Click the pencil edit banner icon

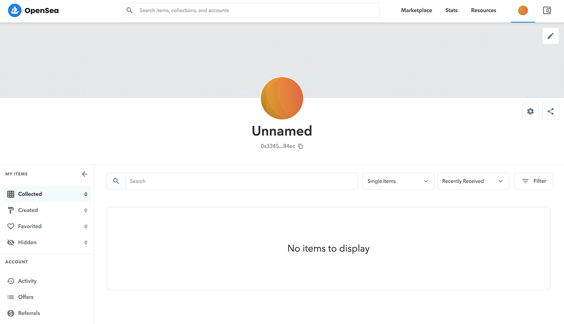tap(550, 36)
